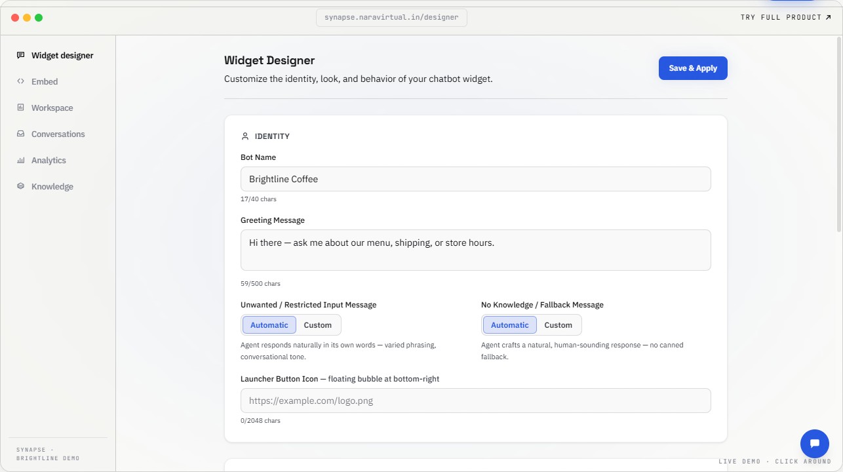Click the "59/500 chars" counter text
Image resolution: width=843 pixels, height=472 pixels.
pyautogui.click(x=260, y=284)
